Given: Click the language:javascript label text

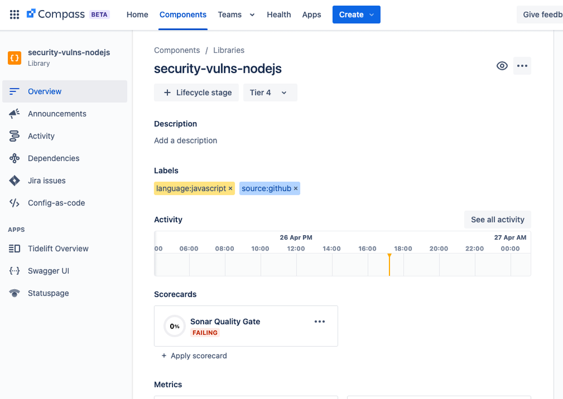Looking at the screenshot, I should tap(191, 189).
